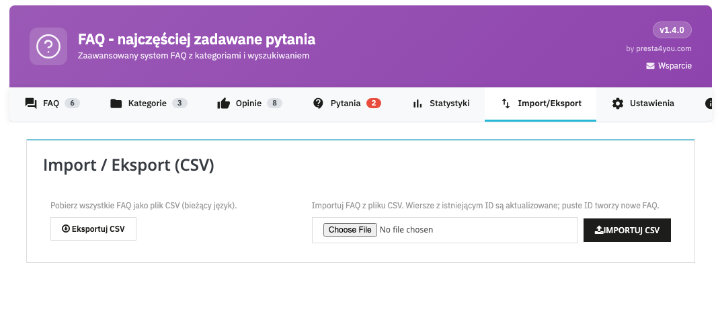The height and width of the screenshot is (330, 718).
Task: Click the red Pytania badge 2
Action: click(x=374, y=104)
